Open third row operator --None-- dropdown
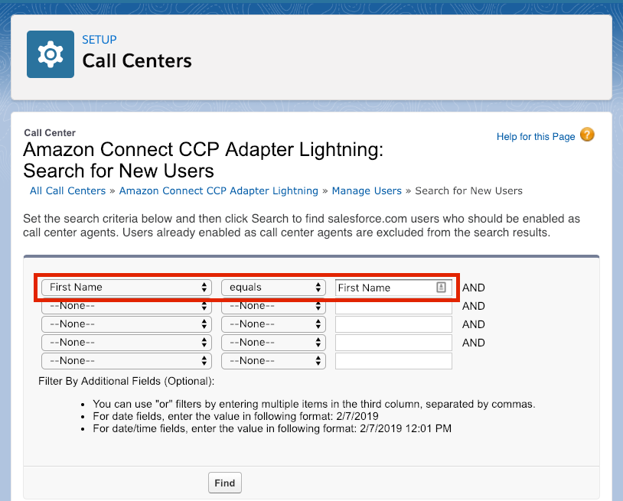This screenshot has height=501, width=623. point(273,324)
